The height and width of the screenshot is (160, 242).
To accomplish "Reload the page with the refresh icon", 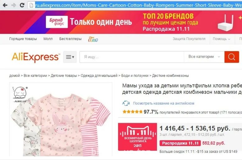I will pyautogui.click(x=22, y=5).
